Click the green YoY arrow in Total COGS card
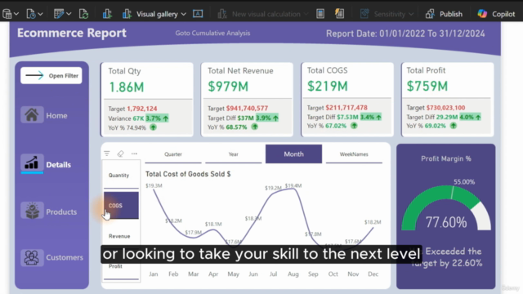Image resolution: width=523 pixels, height=294 pixels. (354, 126)
